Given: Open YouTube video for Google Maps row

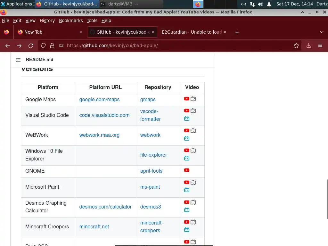Looking at the screenshot, I should tap(187, 99).
